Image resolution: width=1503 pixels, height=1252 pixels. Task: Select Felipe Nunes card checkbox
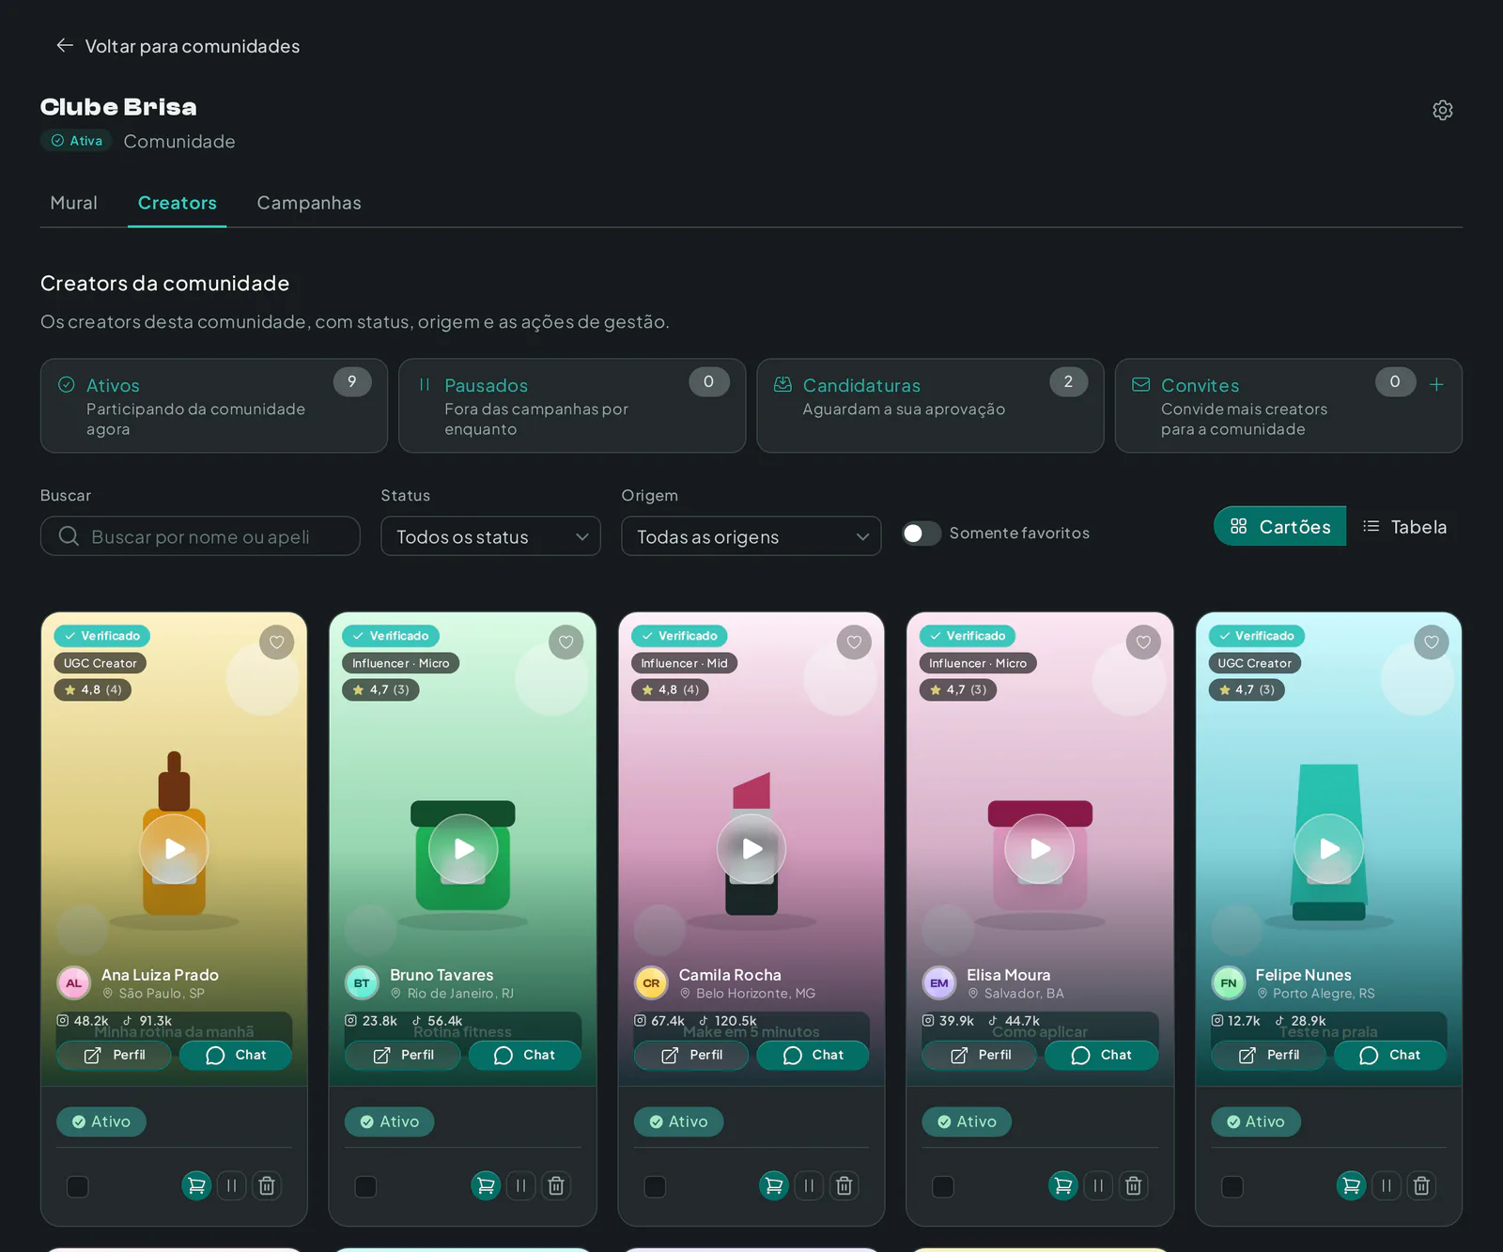coord(1232,1186)
